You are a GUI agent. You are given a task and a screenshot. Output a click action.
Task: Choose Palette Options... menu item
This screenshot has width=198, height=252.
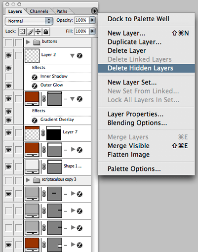[x=146, y=169]
